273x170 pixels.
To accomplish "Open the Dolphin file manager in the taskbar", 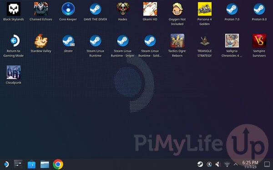I will tap(45, 164).
